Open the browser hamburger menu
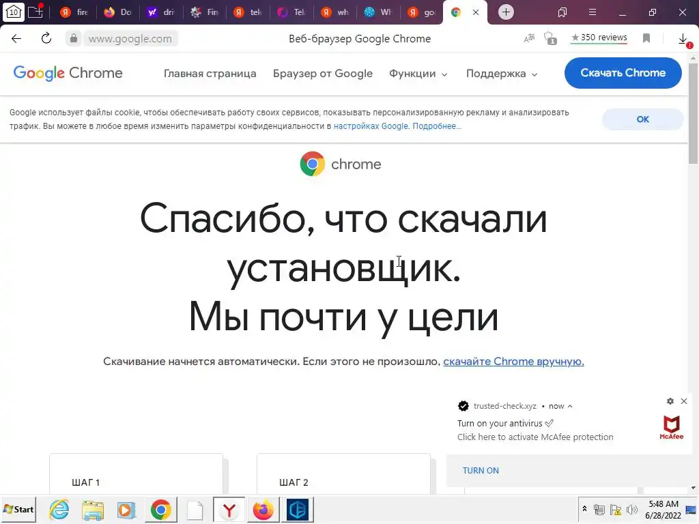This screenshot has width=699, height=524. coord(593,12)
